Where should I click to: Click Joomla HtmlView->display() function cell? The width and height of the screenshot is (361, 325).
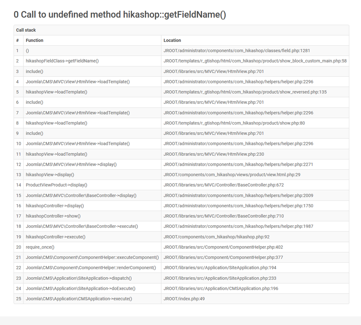tap(71, 164)
